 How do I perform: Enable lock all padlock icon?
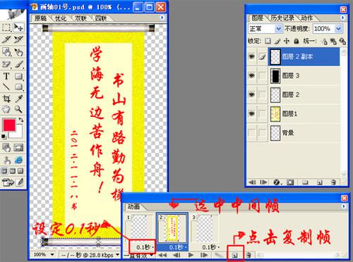point(297,42)
